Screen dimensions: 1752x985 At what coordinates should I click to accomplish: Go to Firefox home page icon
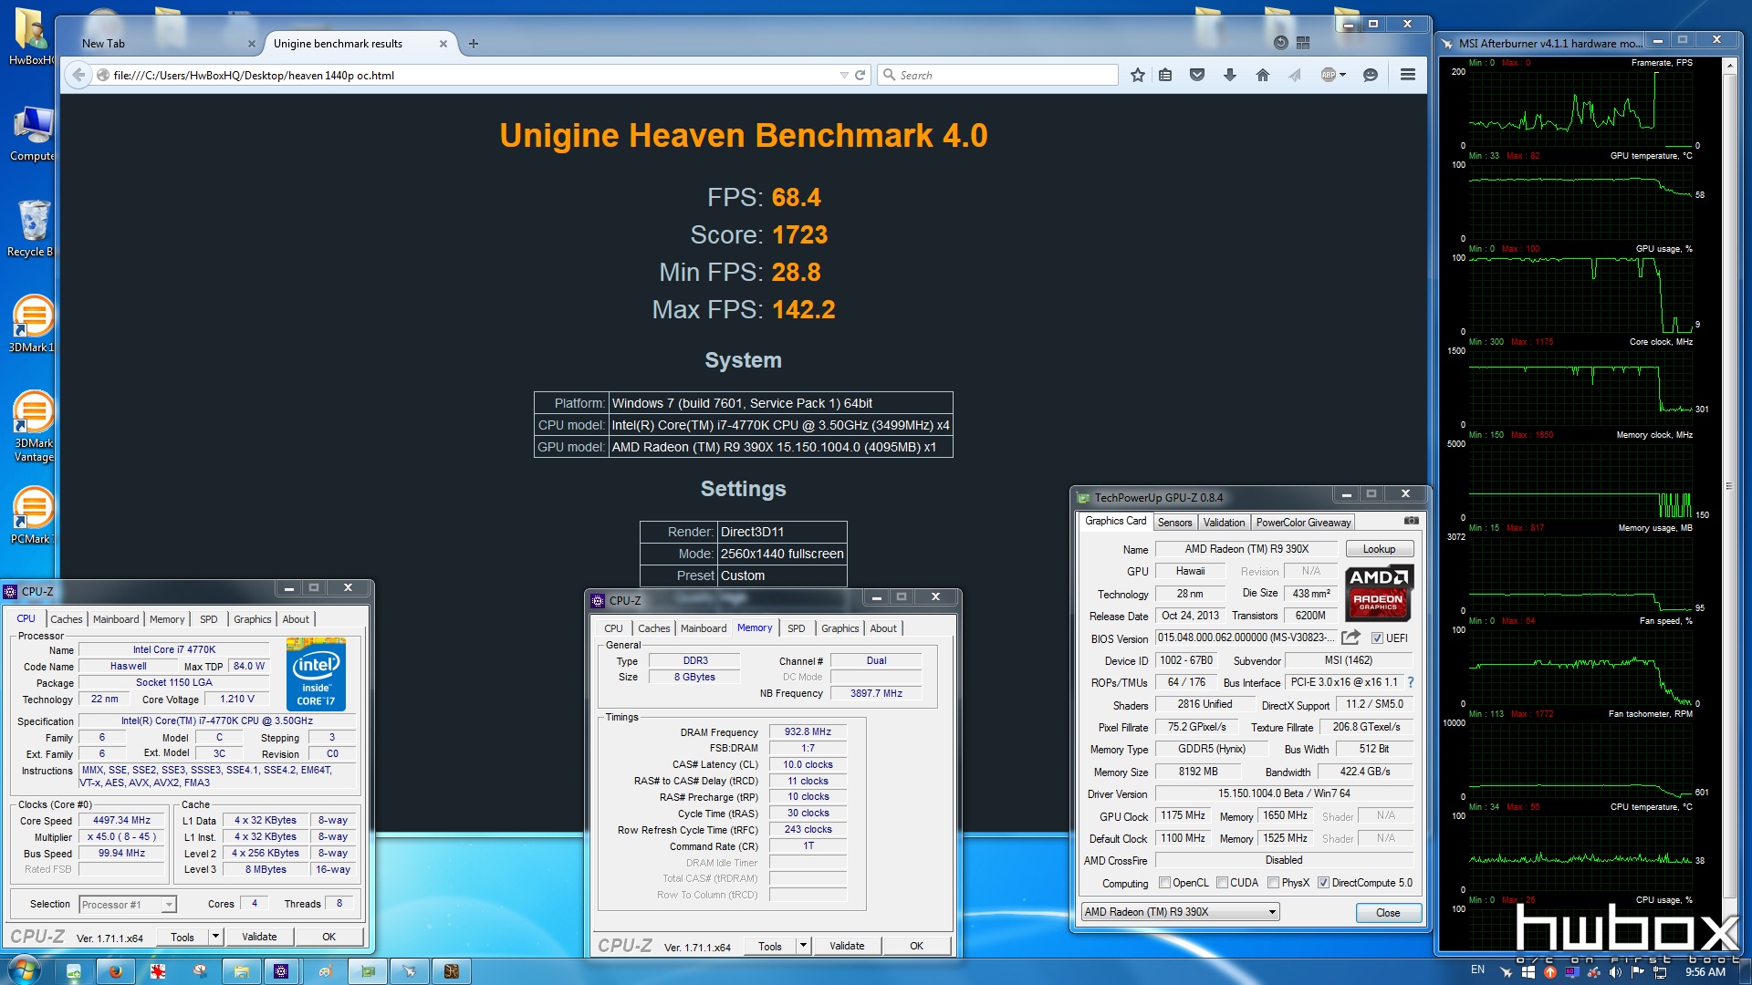click(x=1262, y=75)
